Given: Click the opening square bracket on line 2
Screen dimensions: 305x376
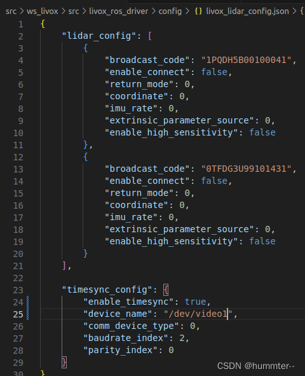Looking at the screenshot, I should pyautogui.click(x=150, y=36).
